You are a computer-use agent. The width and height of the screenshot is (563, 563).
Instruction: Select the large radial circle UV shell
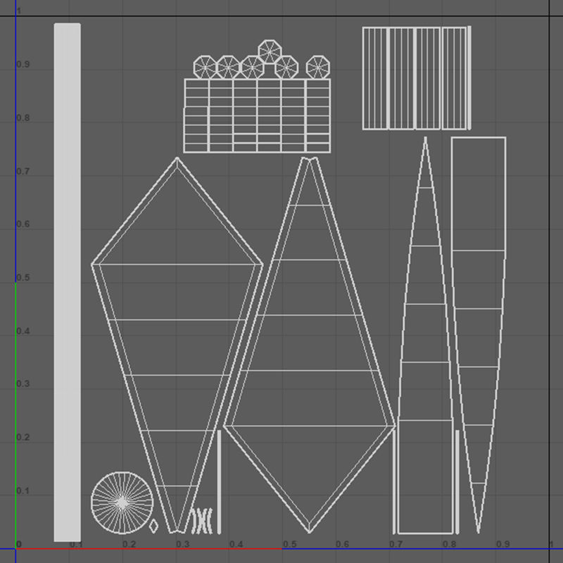tap(122, 503)
